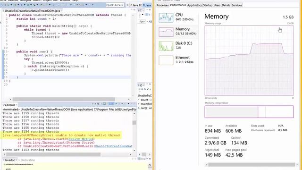Screen dimensions: 302x170
Task: Click the 894 MB In use value
Action: pos(213,131)
